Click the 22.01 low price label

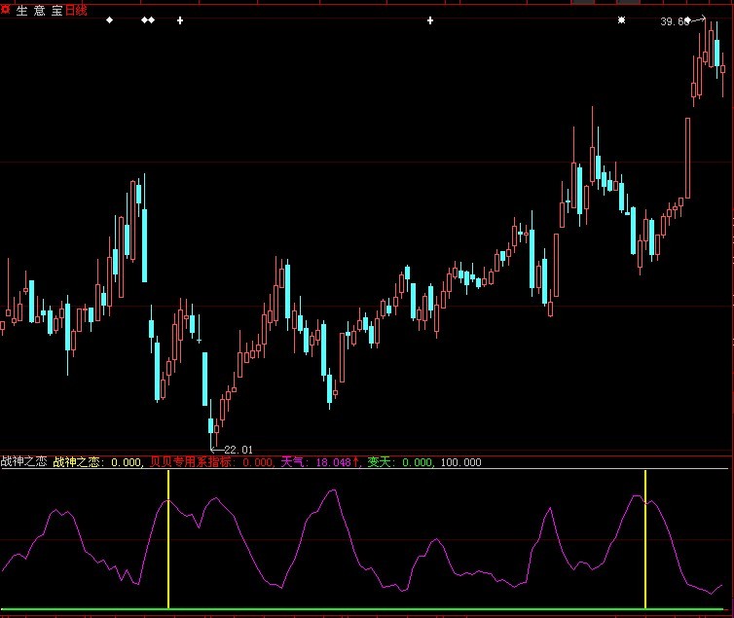click(x=239, y=449)
